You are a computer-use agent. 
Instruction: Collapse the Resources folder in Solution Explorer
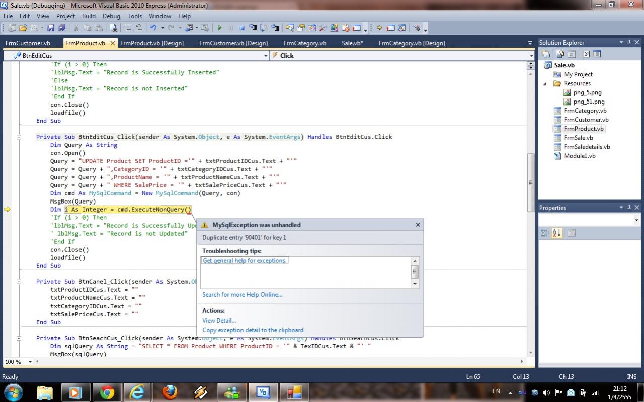(x=545, y=84)
